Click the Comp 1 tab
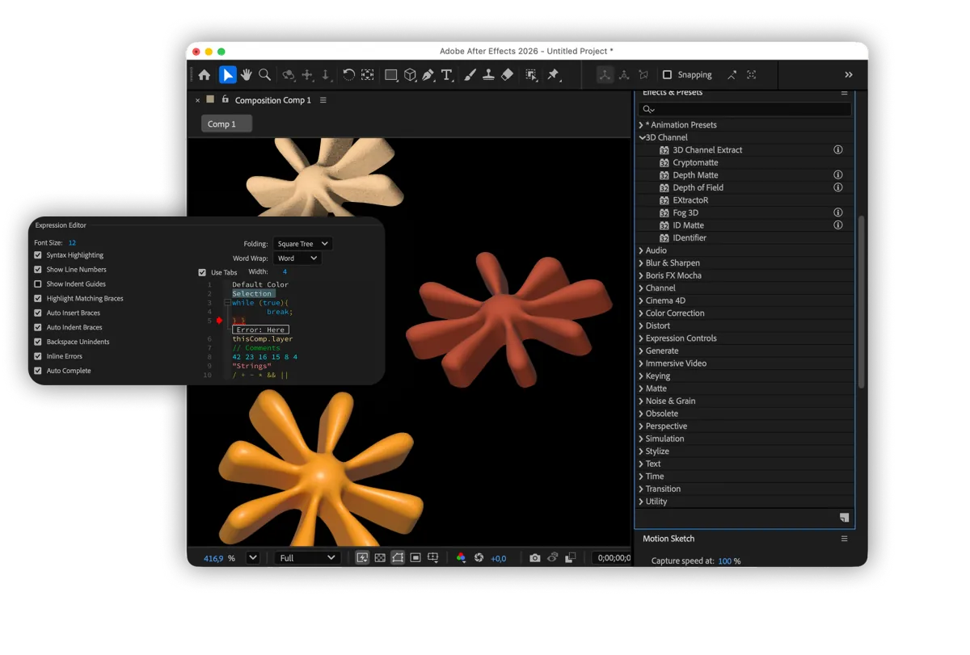This screenshot has height=655, width=970. [x=226, y=124]
